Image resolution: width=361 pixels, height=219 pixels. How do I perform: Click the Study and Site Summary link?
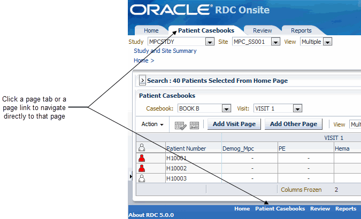(165, 51)
